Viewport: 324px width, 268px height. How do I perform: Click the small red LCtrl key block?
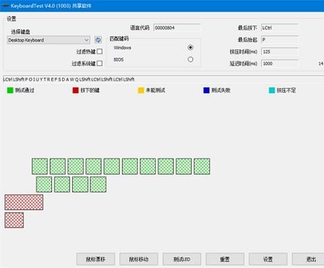(14, 220)
